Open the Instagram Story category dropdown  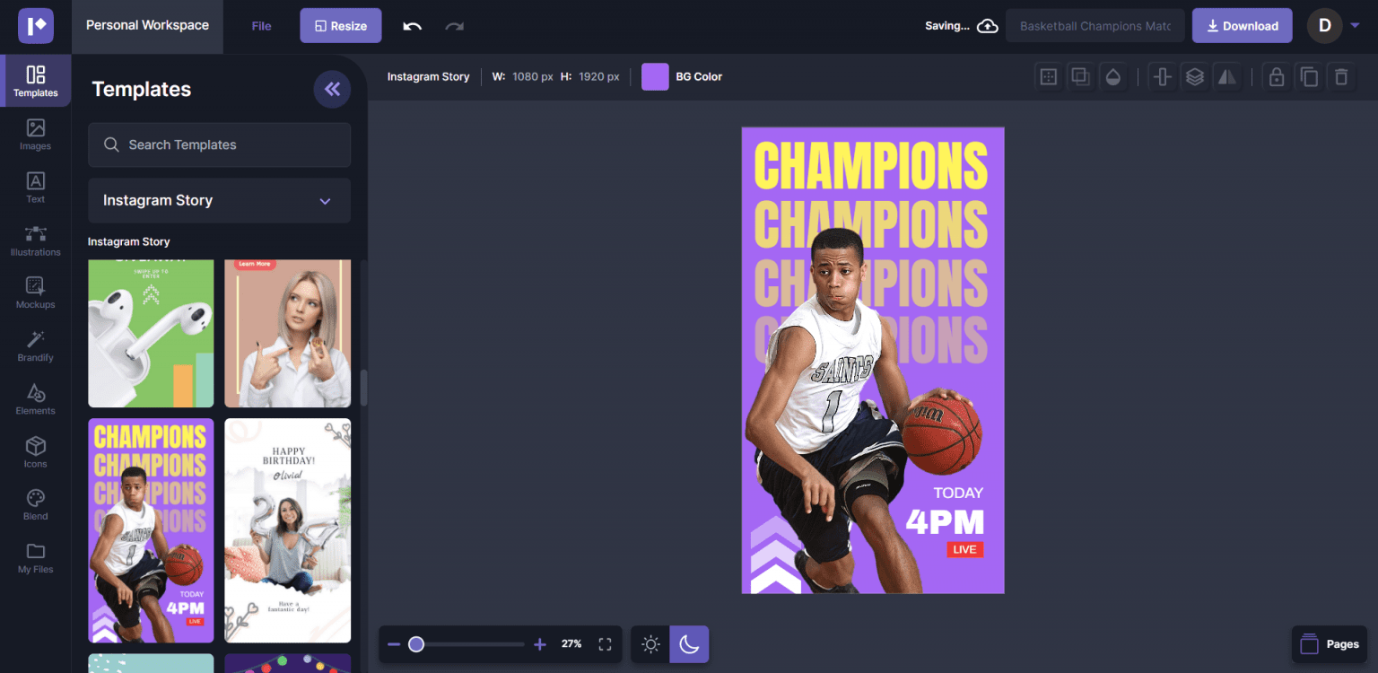(x=219, y=200)
